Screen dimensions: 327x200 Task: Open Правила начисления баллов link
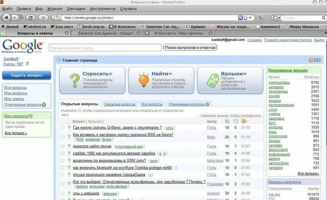coord(287,40)
